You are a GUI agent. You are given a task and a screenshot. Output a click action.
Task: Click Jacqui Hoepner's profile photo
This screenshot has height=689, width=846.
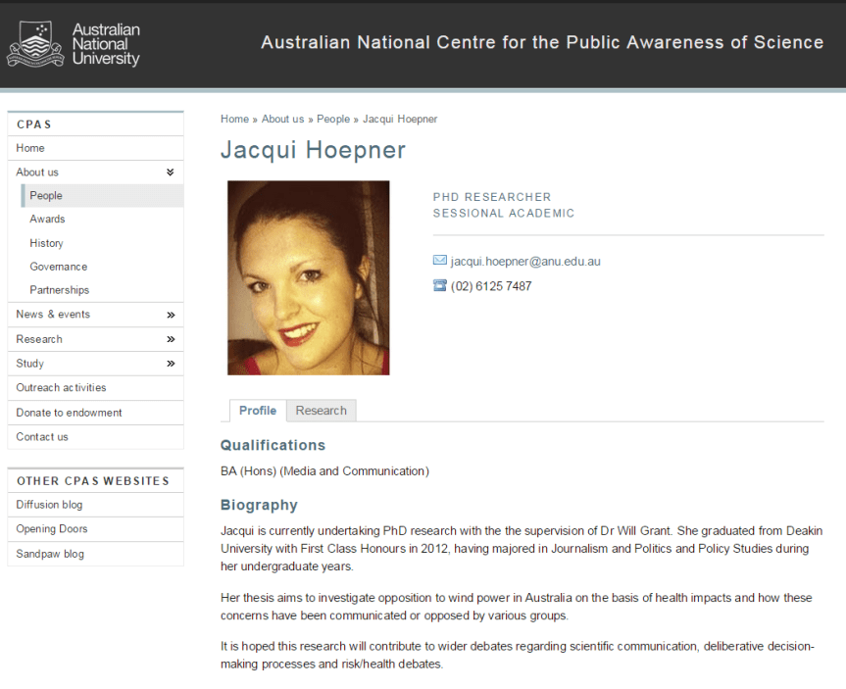pos(308,277)
